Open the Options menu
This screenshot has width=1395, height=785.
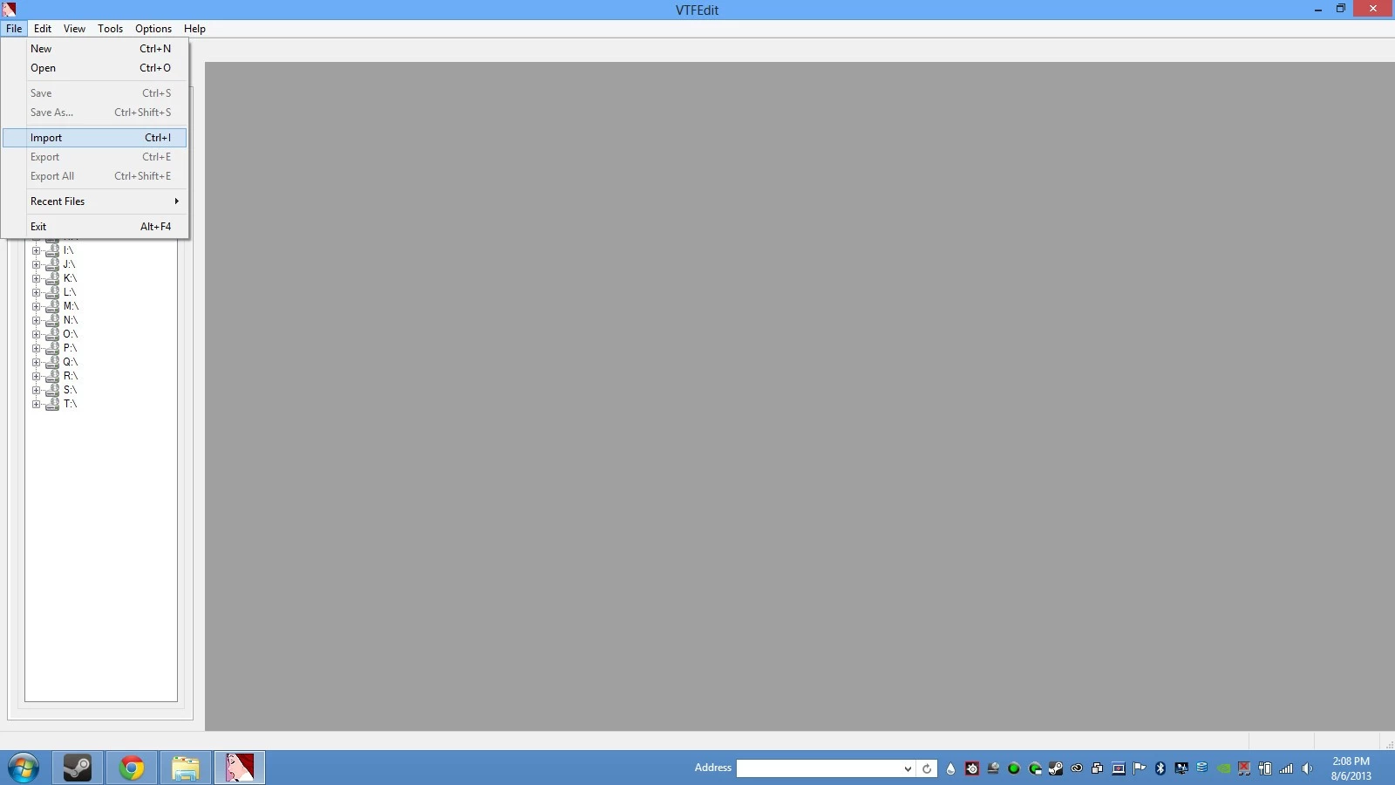[x=153, y=29]
